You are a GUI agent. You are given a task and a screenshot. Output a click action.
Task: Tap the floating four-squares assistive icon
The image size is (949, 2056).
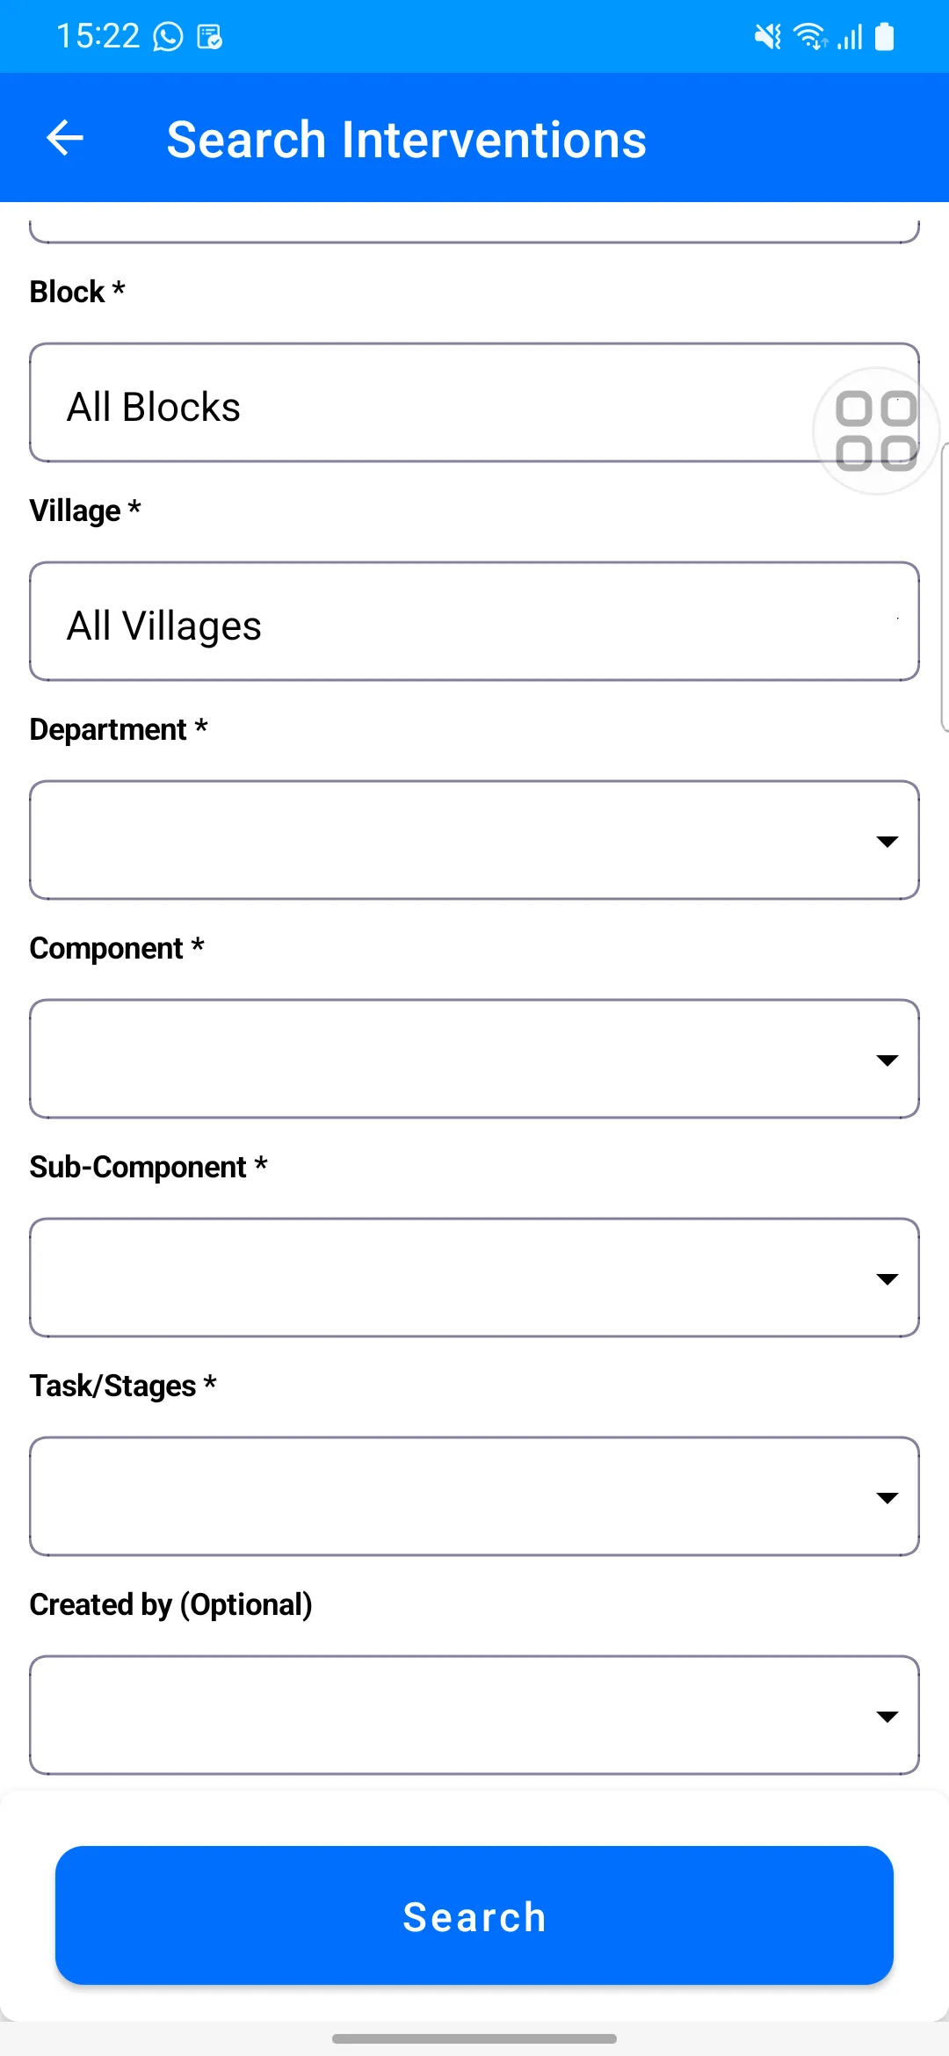click(x=876, y=431)
